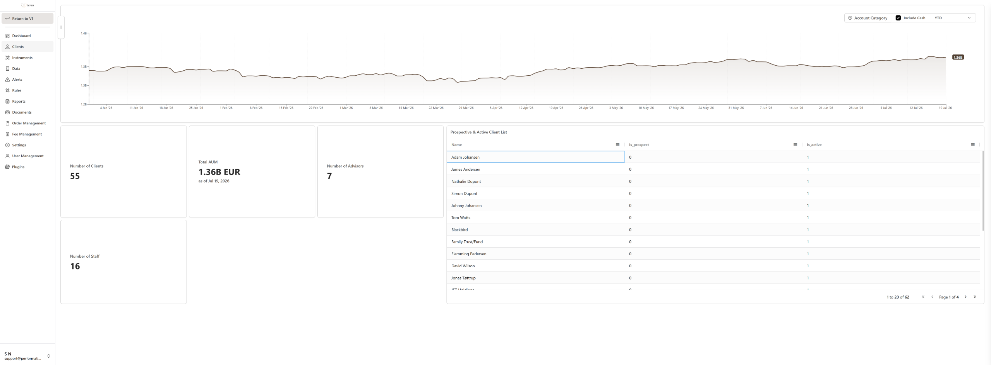Click the Reports document icon
Viewport: 991px width, 365px height.
point(7,101)
